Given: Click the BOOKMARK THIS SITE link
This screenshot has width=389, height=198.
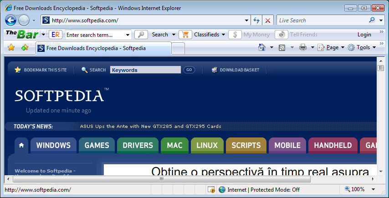Looking at the screenshot, I should click(x=46, y=70).
